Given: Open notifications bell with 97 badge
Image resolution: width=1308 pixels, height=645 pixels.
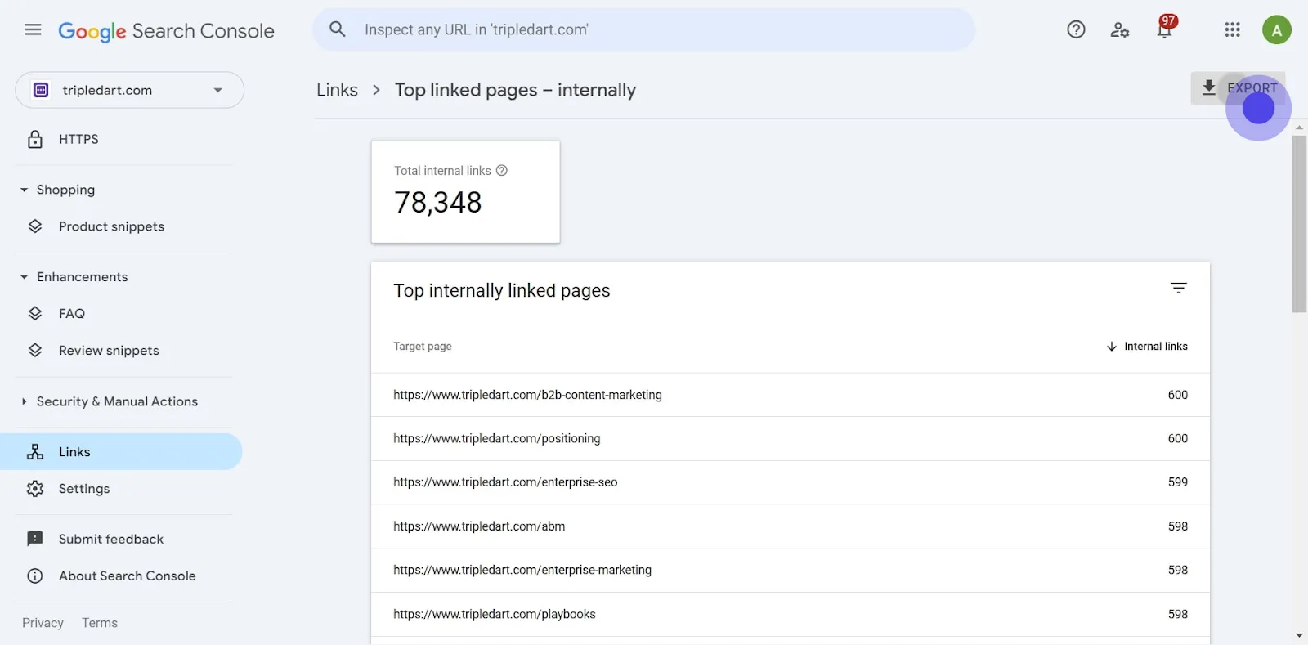Looking at the screenshot, I should (1165, 28).
